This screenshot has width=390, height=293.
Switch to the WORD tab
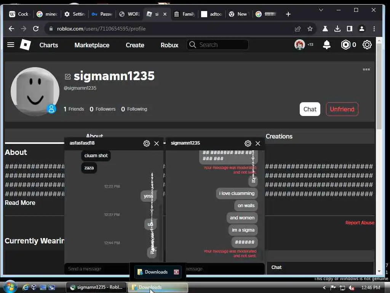[x=129, y=14]
